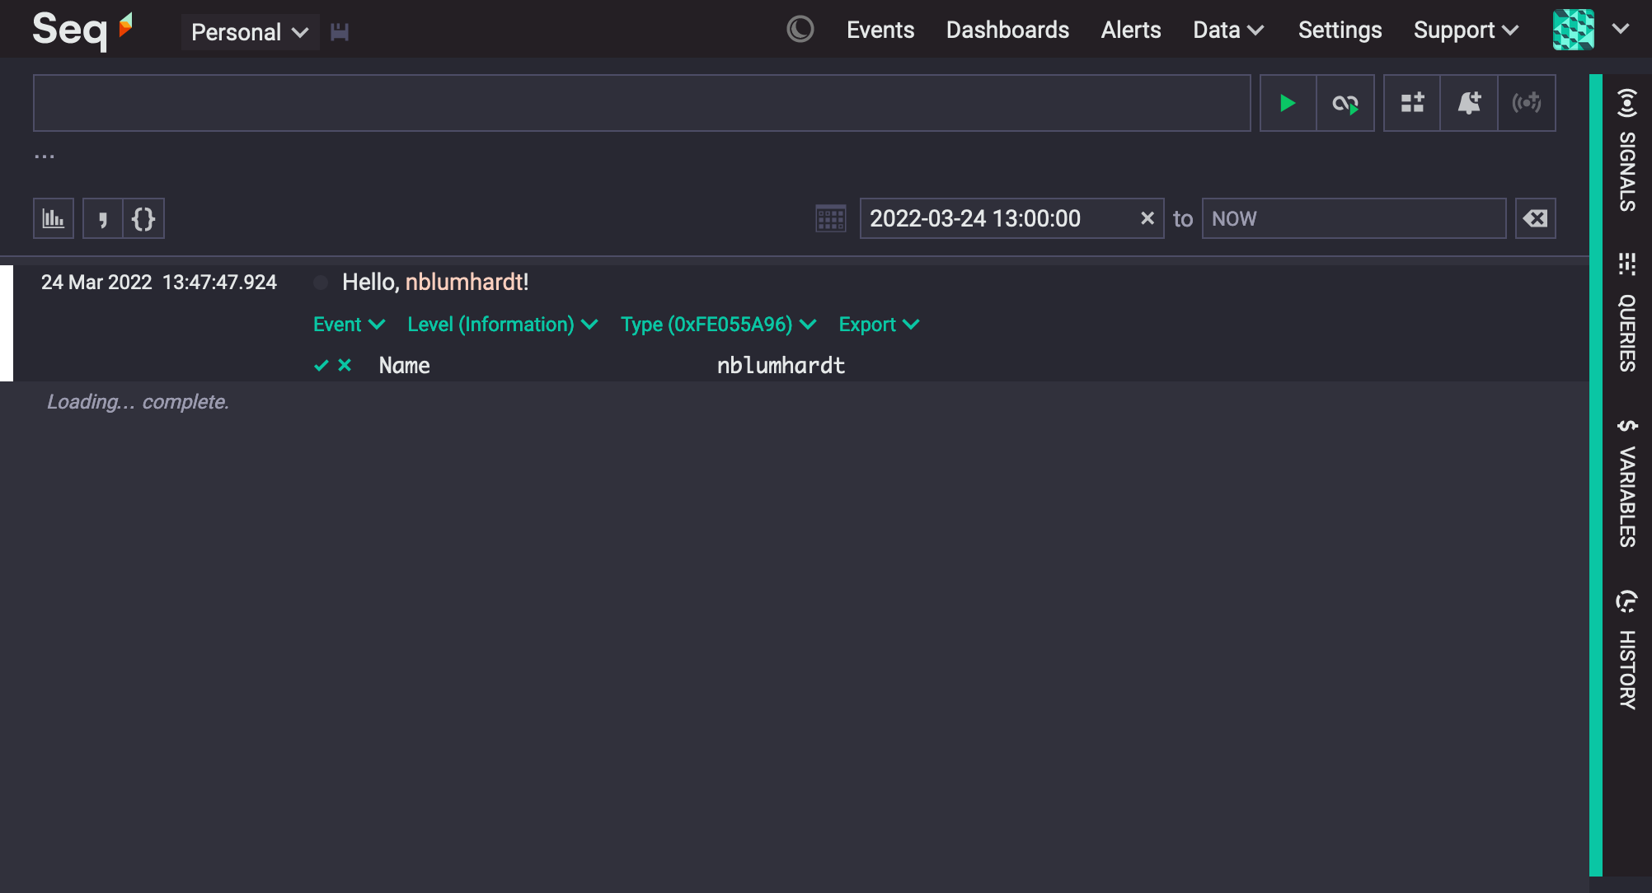1652x893 pixels.
Task: Open the Variables side panel
Action: (x=1626, y=483)
